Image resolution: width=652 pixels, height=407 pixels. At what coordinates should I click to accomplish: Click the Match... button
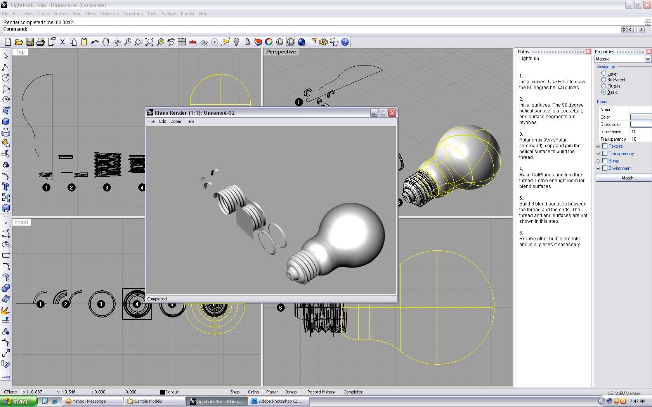[x=623, y=178]
